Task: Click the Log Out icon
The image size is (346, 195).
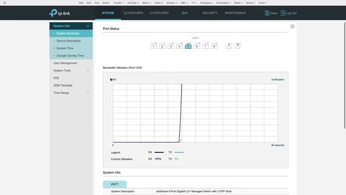Action: pyautogui.click(x=283, y=13)
